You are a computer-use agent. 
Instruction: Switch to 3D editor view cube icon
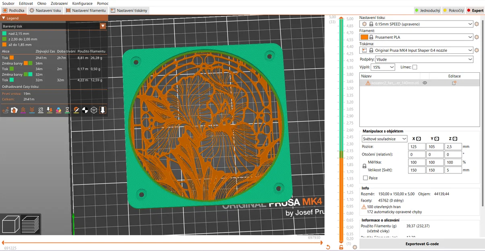click(11, 224)
